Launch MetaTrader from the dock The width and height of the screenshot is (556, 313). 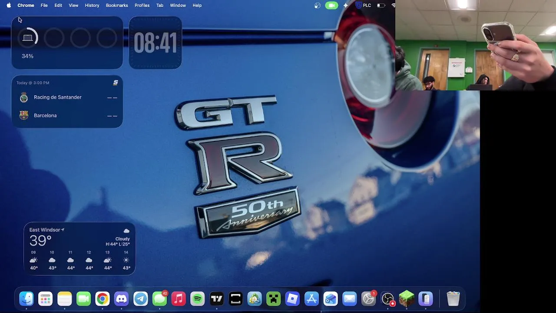[255, 299]
